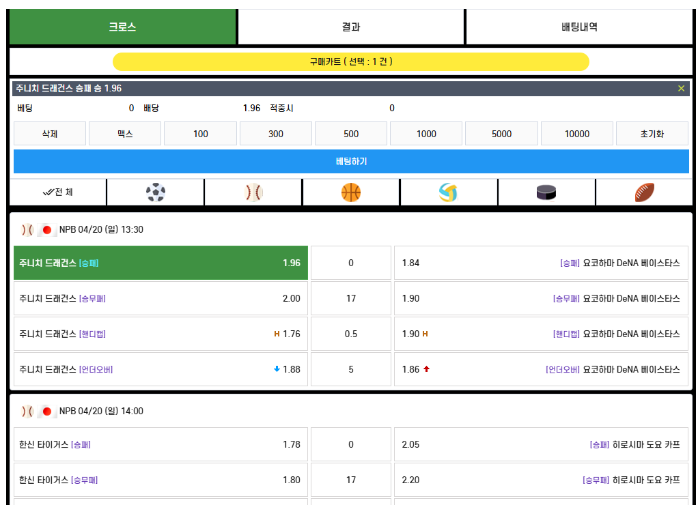Open the yellow 구매카트 bar

tap(351, 61)
